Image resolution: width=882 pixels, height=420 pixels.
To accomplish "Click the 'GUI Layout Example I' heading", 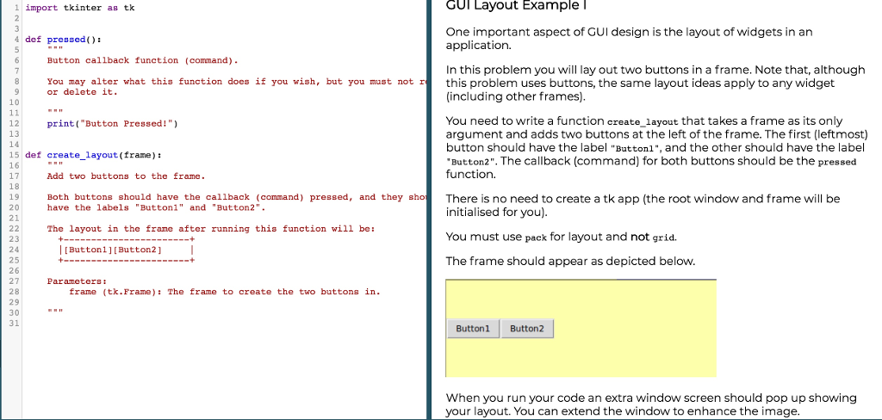I will (x=517, y=6).
